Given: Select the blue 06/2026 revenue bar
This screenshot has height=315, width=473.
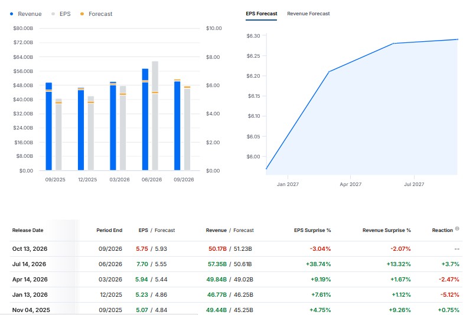Looking at the screenshot, I should 145,120.
